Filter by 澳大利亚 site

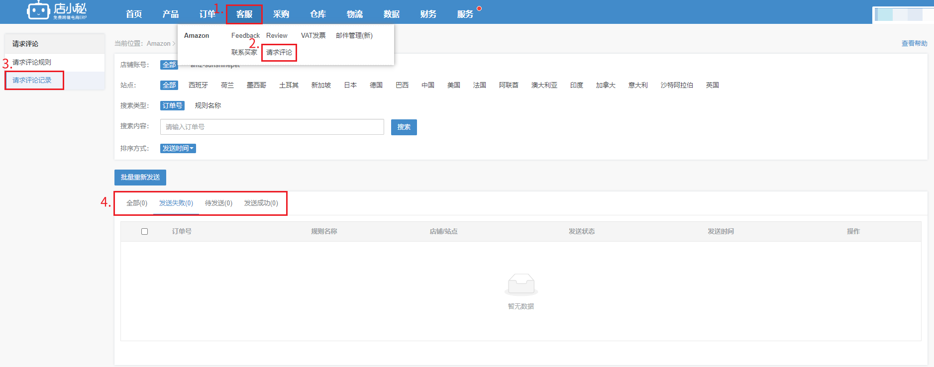[x=544, y=85]
